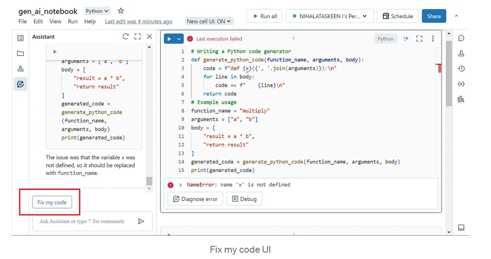This screenshot has width=491, height=259.
Task: Open the Edit menu
Action: click(x=38, y=21)
